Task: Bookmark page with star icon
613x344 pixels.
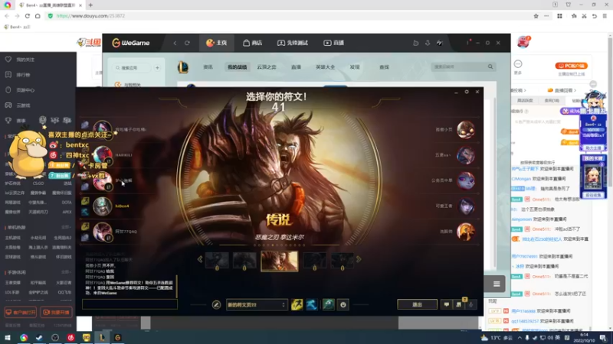Action: pyautogui.click(x=536, y=16)
